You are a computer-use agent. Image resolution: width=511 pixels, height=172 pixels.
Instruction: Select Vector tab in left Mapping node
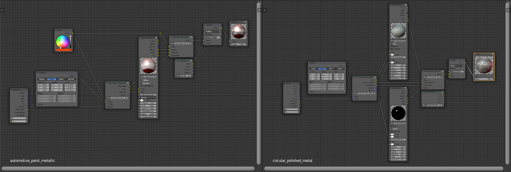click(x=61, y=79)
